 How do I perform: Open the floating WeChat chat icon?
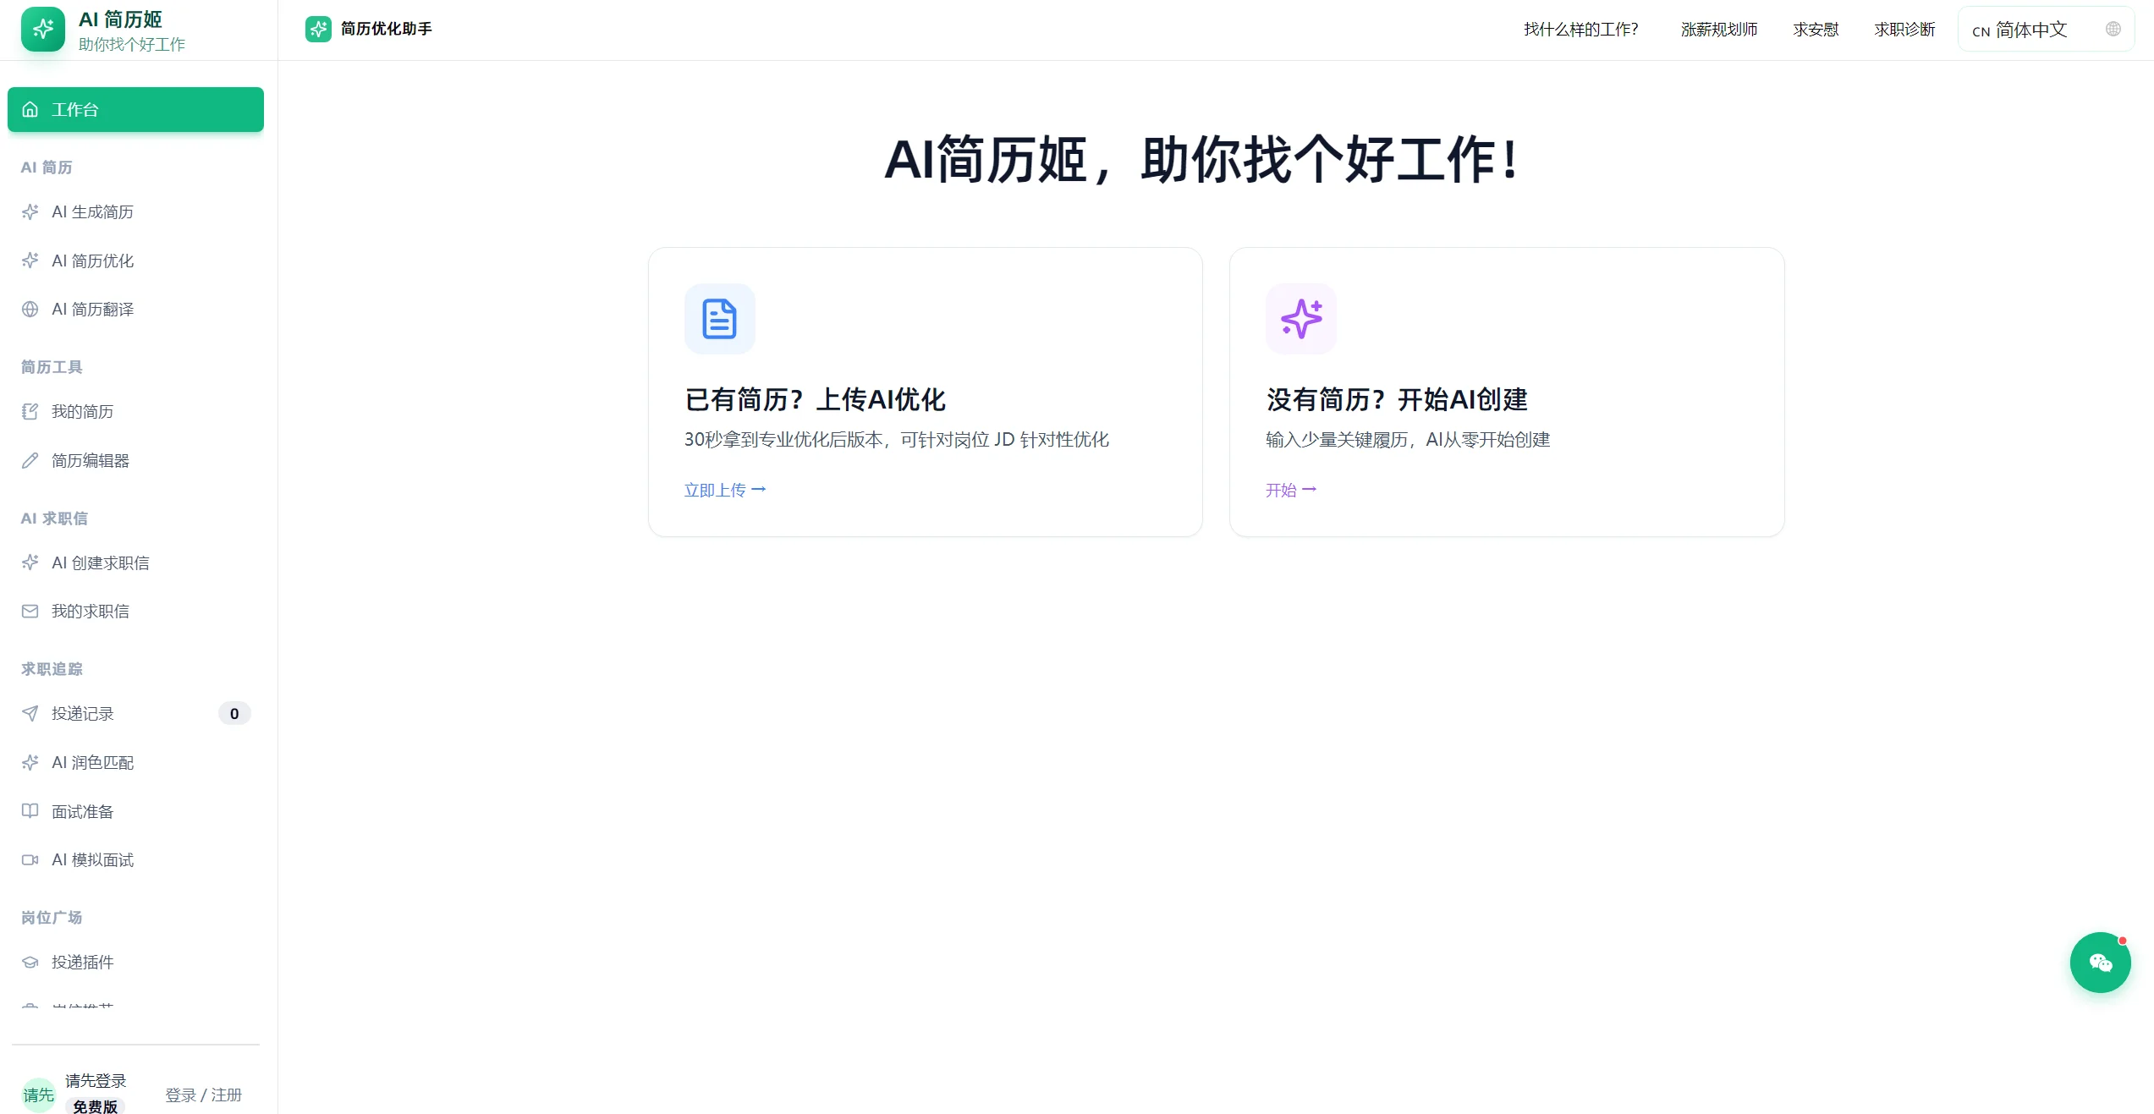click(x=2101, y=963)
